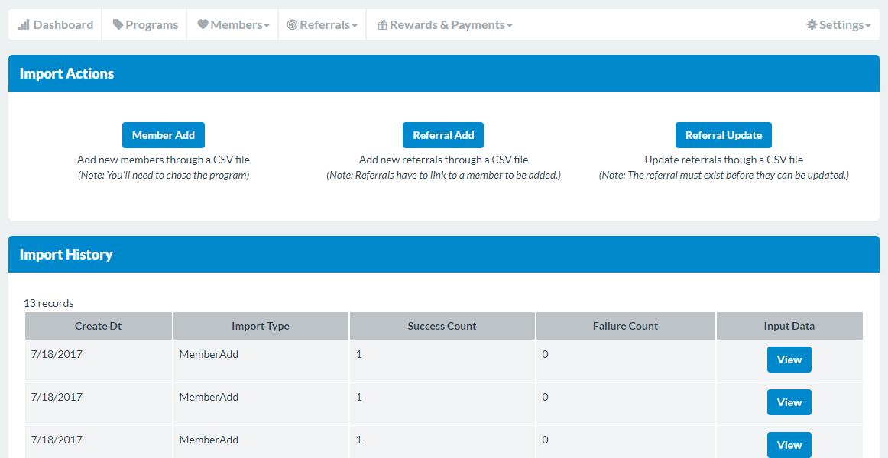Screen dimensions: 888x458
Task: Click the third row's 7/18/2017 date
Action: [57, 440]
